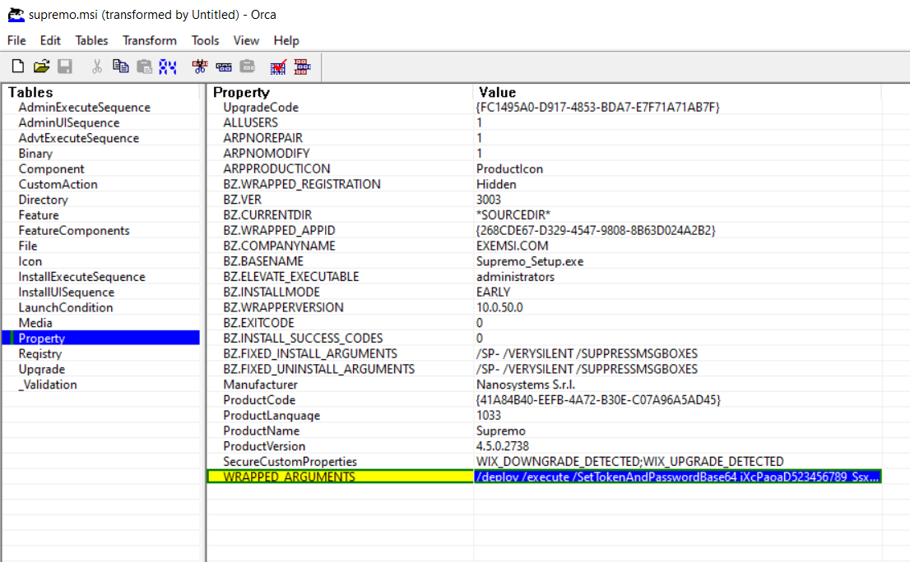
Task: Click the Hidden value of BZ.WRAPPED_REGISTRATION
Action: (496, 184)
